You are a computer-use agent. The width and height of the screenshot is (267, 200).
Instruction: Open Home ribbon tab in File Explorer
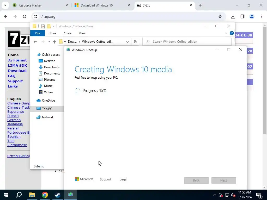[52, 33]
